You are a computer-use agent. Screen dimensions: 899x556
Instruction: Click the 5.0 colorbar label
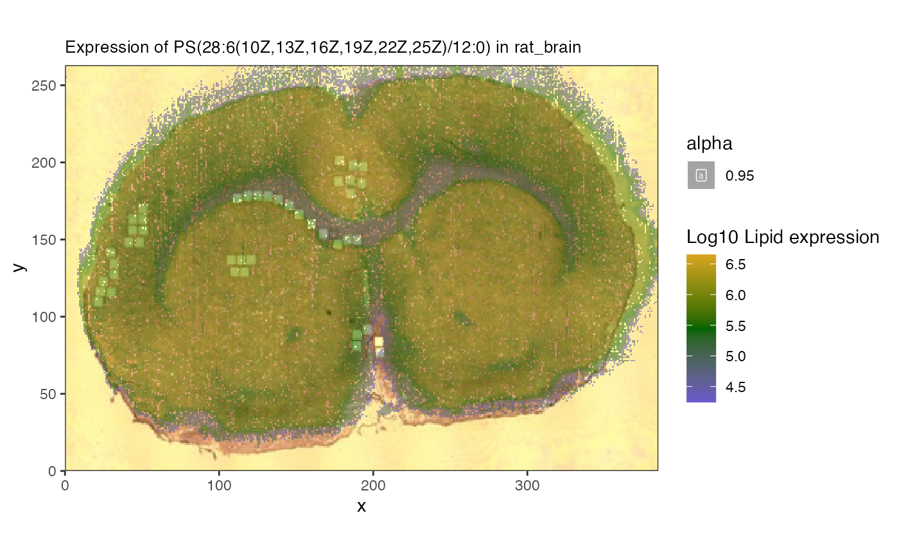(x=736, y=356)
